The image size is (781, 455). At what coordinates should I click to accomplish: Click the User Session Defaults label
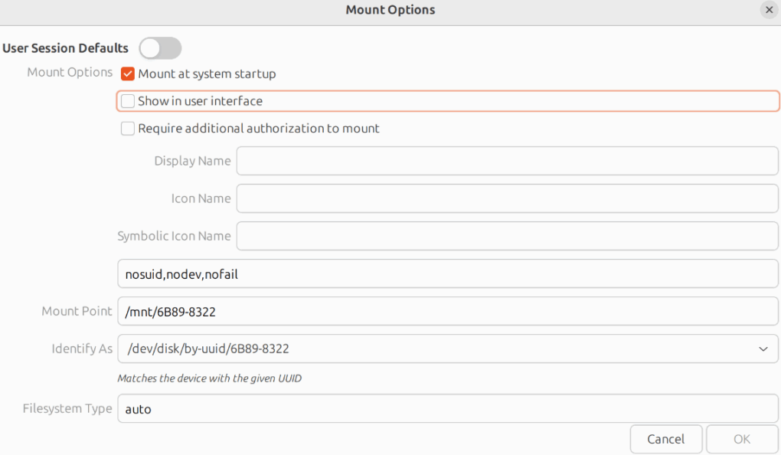[66, 48]
